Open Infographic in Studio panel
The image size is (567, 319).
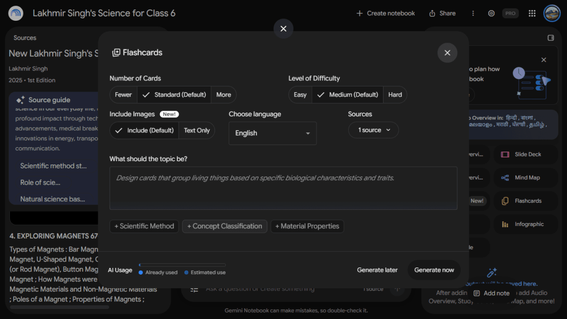(x=525, y=224)
